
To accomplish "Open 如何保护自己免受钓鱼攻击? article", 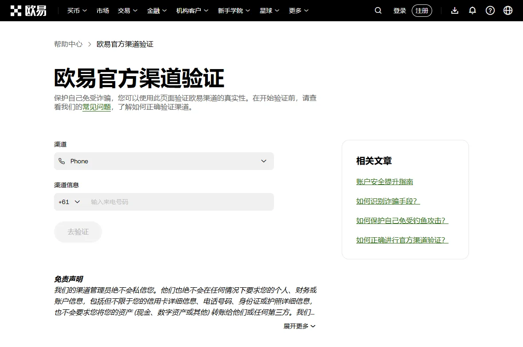I will tap(402, 220).
